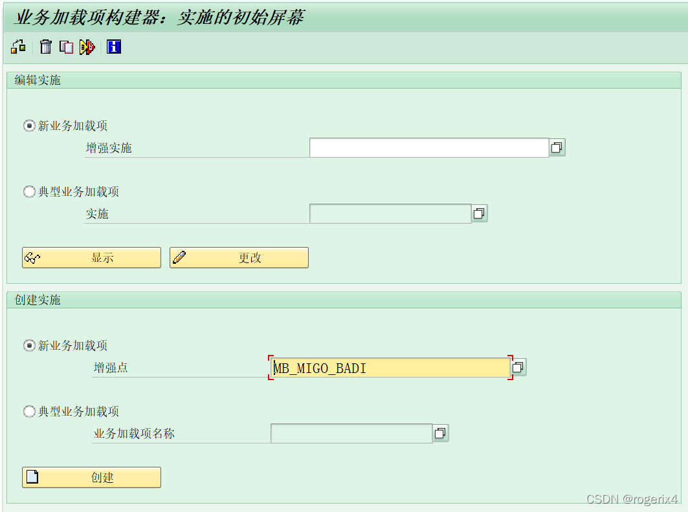Open value help for the 实施 field

(479, 213)
